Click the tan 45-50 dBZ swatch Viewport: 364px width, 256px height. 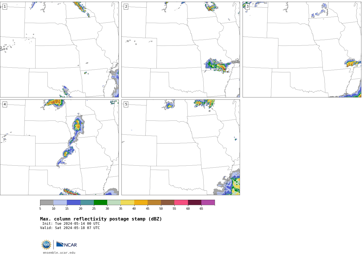coord(154,203)
